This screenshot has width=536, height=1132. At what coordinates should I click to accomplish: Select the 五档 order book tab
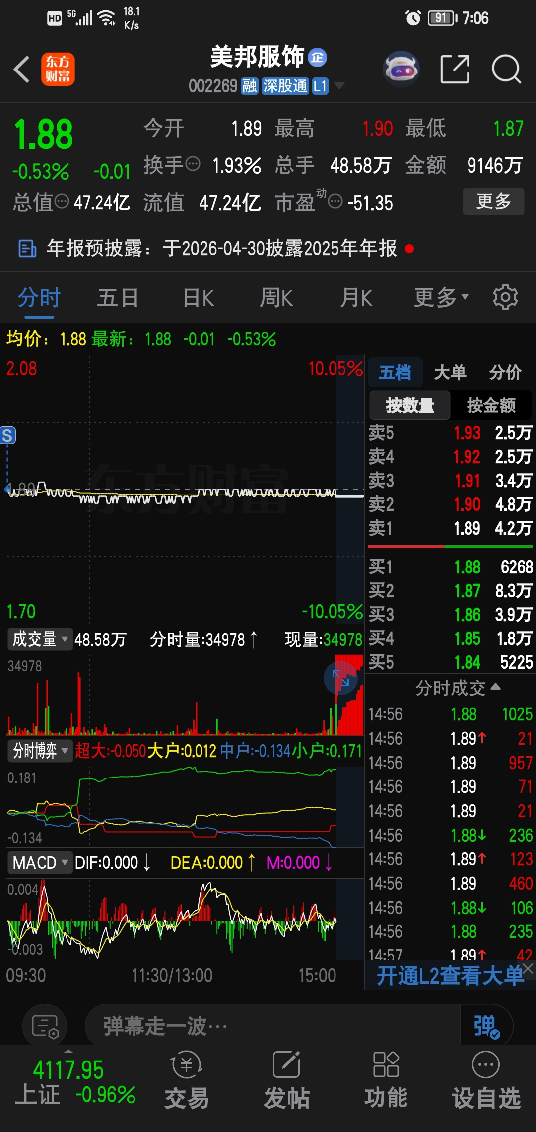(x=395, y=372)
